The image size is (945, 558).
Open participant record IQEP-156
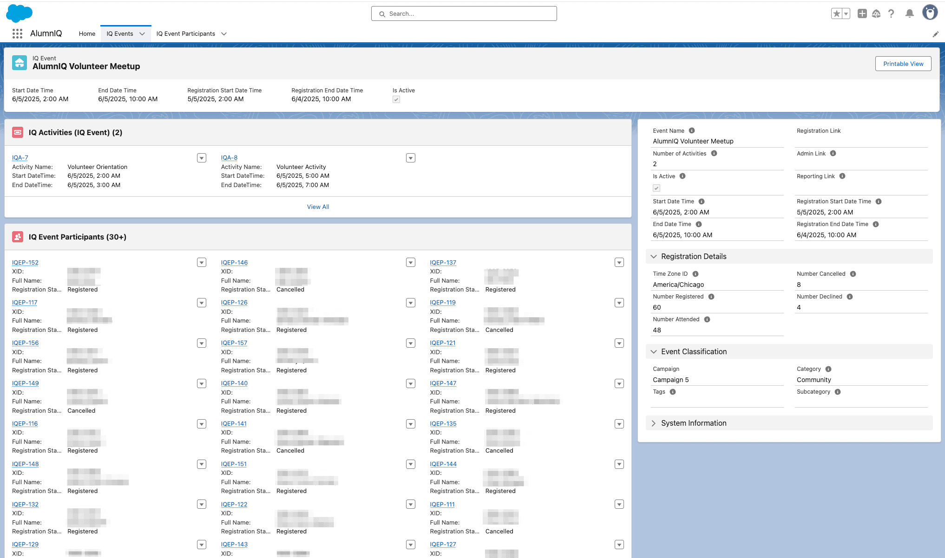coord(25,343)
